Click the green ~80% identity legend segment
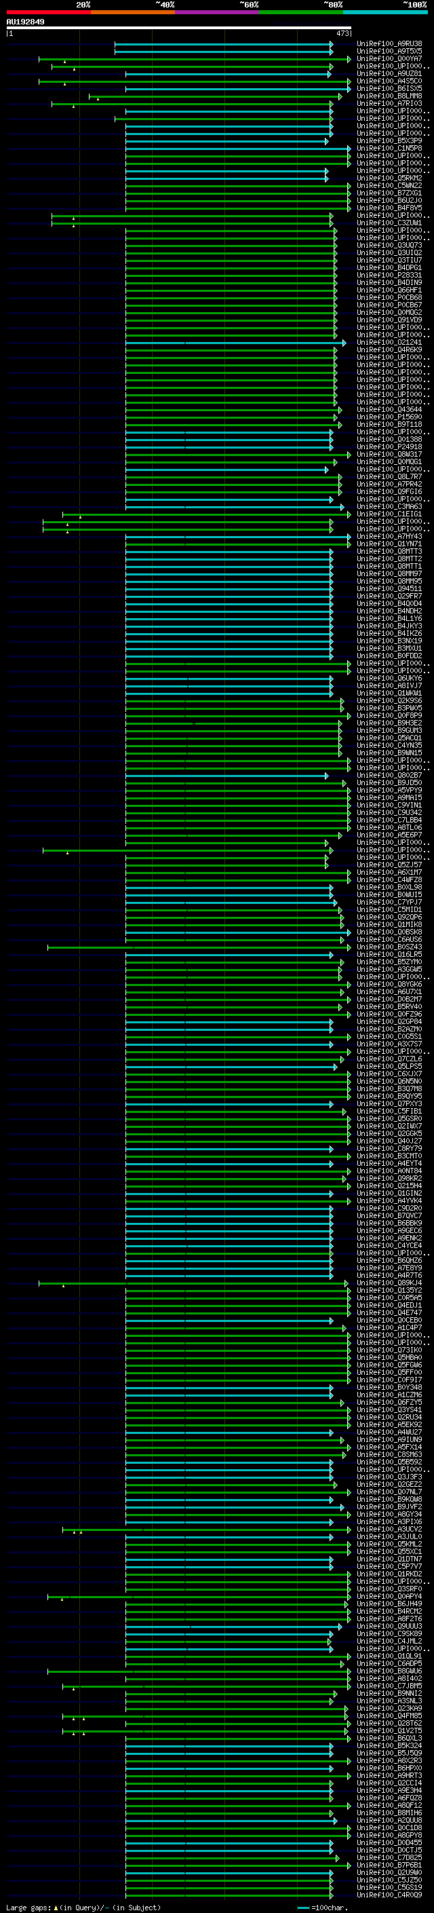Screen dimensions: 434x1913 [x=301, y=12]
